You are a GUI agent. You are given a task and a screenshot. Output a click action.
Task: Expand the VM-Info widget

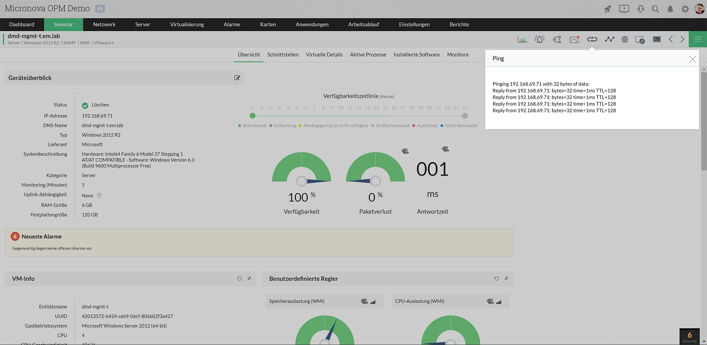coord(249,278)
